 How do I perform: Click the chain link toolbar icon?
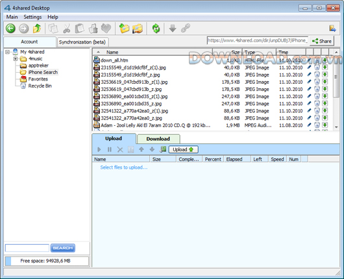pyautogui.click(x=186, y=28)
